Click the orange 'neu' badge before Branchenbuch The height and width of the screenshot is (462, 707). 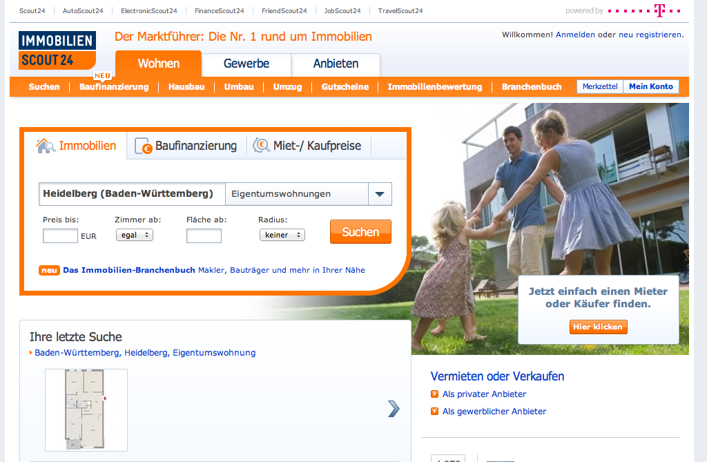point(49,270)
